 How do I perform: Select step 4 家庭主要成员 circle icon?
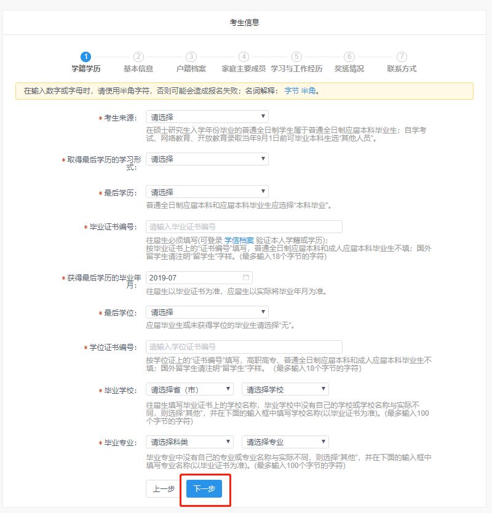tap(244, 57)
